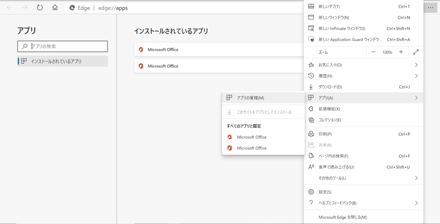Click the Office logo in first list row
The height and width of the screenshot is (224, 440).
coord(141,49)
